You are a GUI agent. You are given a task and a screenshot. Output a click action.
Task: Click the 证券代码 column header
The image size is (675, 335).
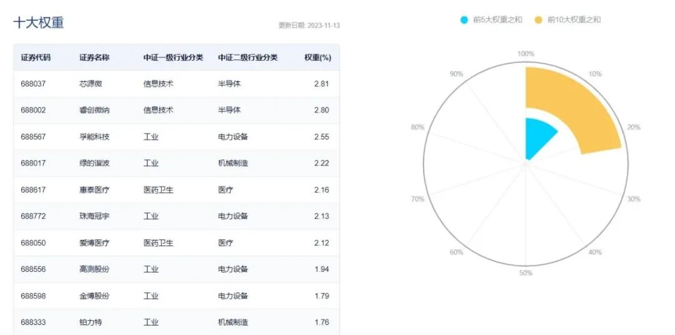(36, 57)
